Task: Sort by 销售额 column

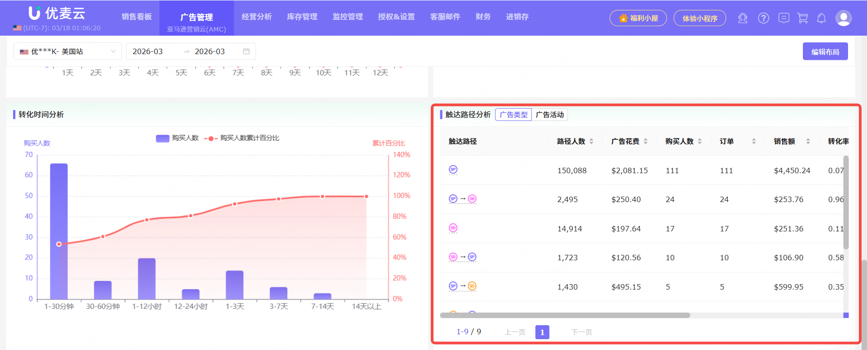Action: pos(808,141)
